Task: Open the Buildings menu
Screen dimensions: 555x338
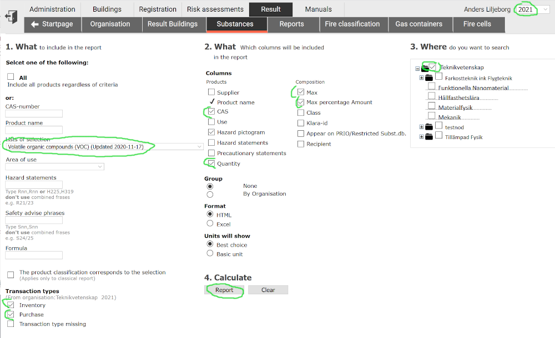Action: 107,9
